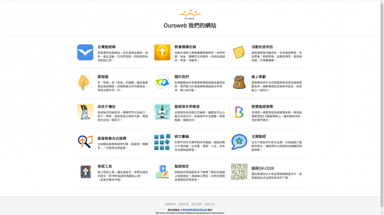Click the 線上奉獻 offering bag icon

click(x=239, y=82)
